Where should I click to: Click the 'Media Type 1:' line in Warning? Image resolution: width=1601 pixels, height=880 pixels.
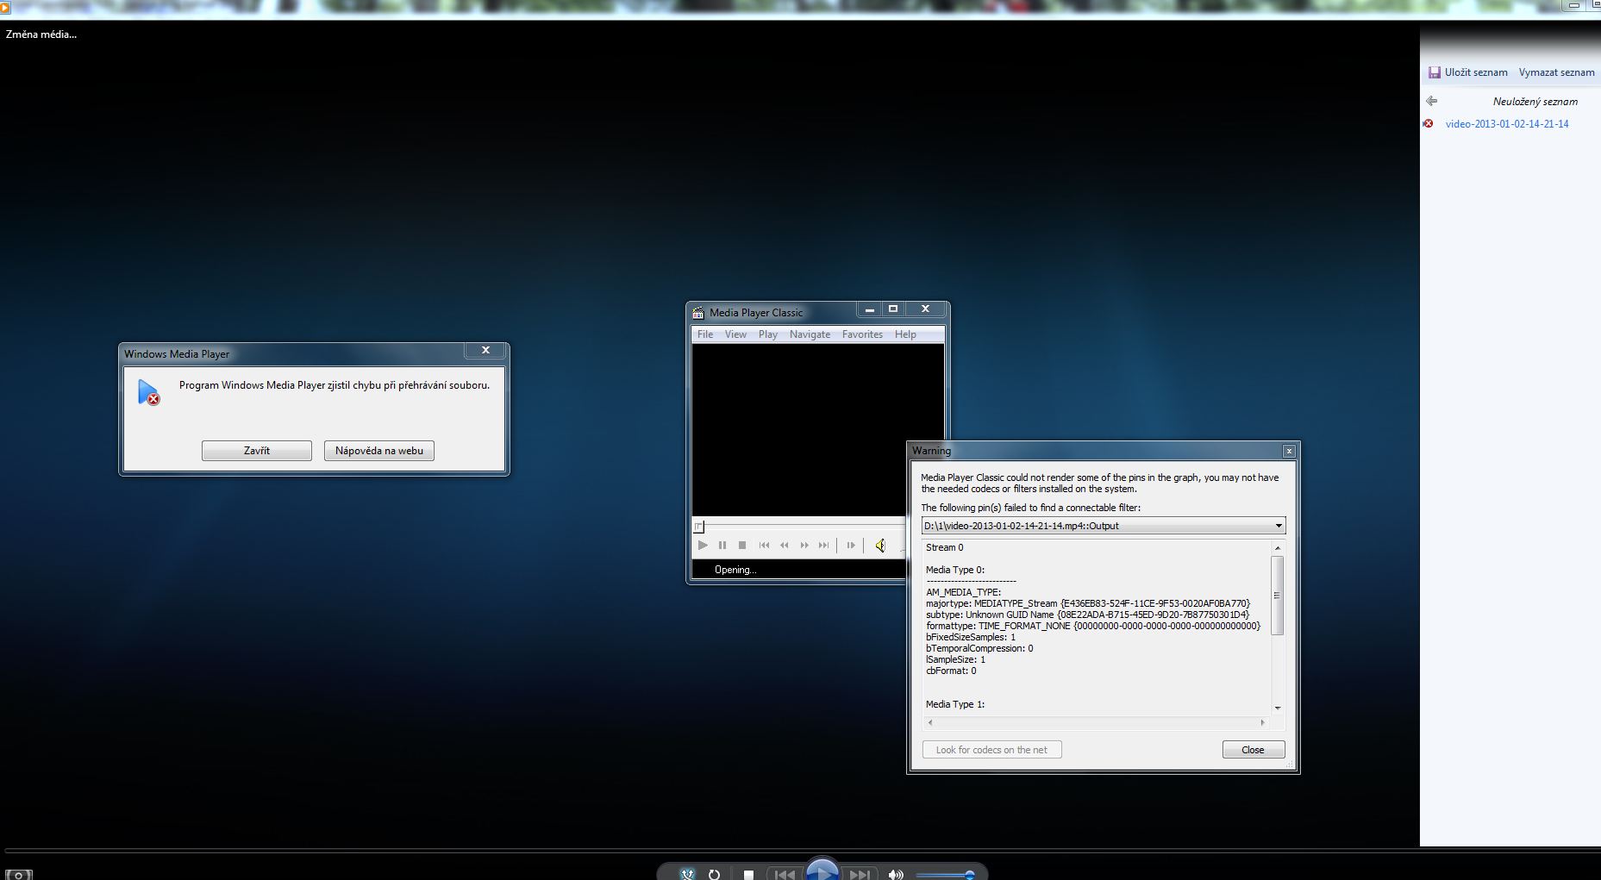pos(955,704)
